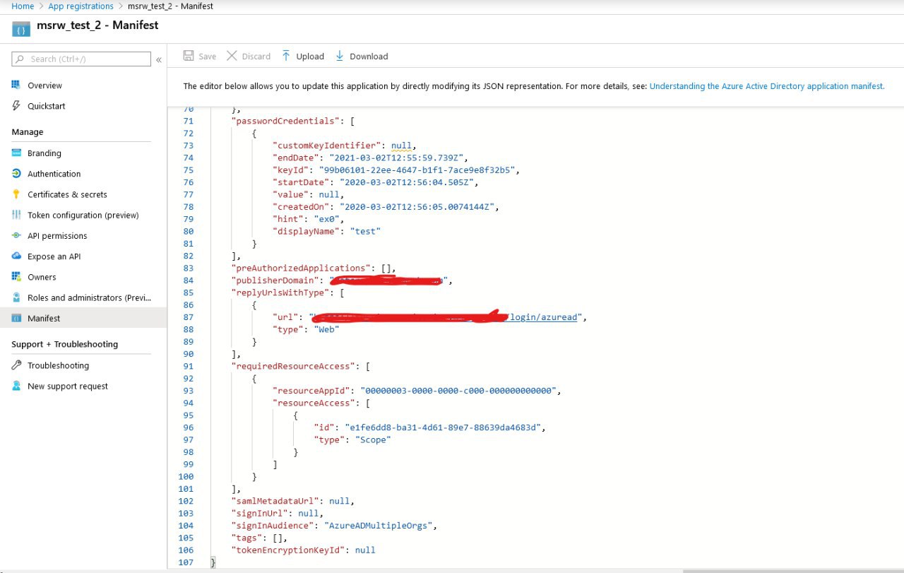Image resolution: width=904 pixels, height=573 pixels.
Task: Click the "Scope" type value
Action: tap(373, 439)
